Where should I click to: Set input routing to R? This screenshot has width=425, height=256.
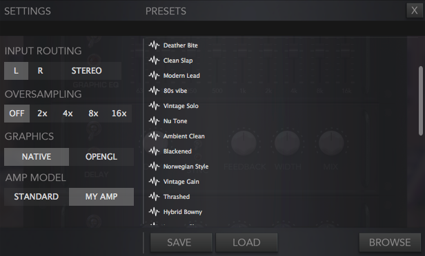[x=40, y=71]
